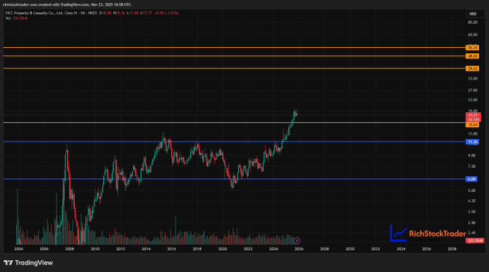The width and height of the screenshot is (489, 272).
Task: Select the Vol indicator label
Action: (x=8, y=19)
